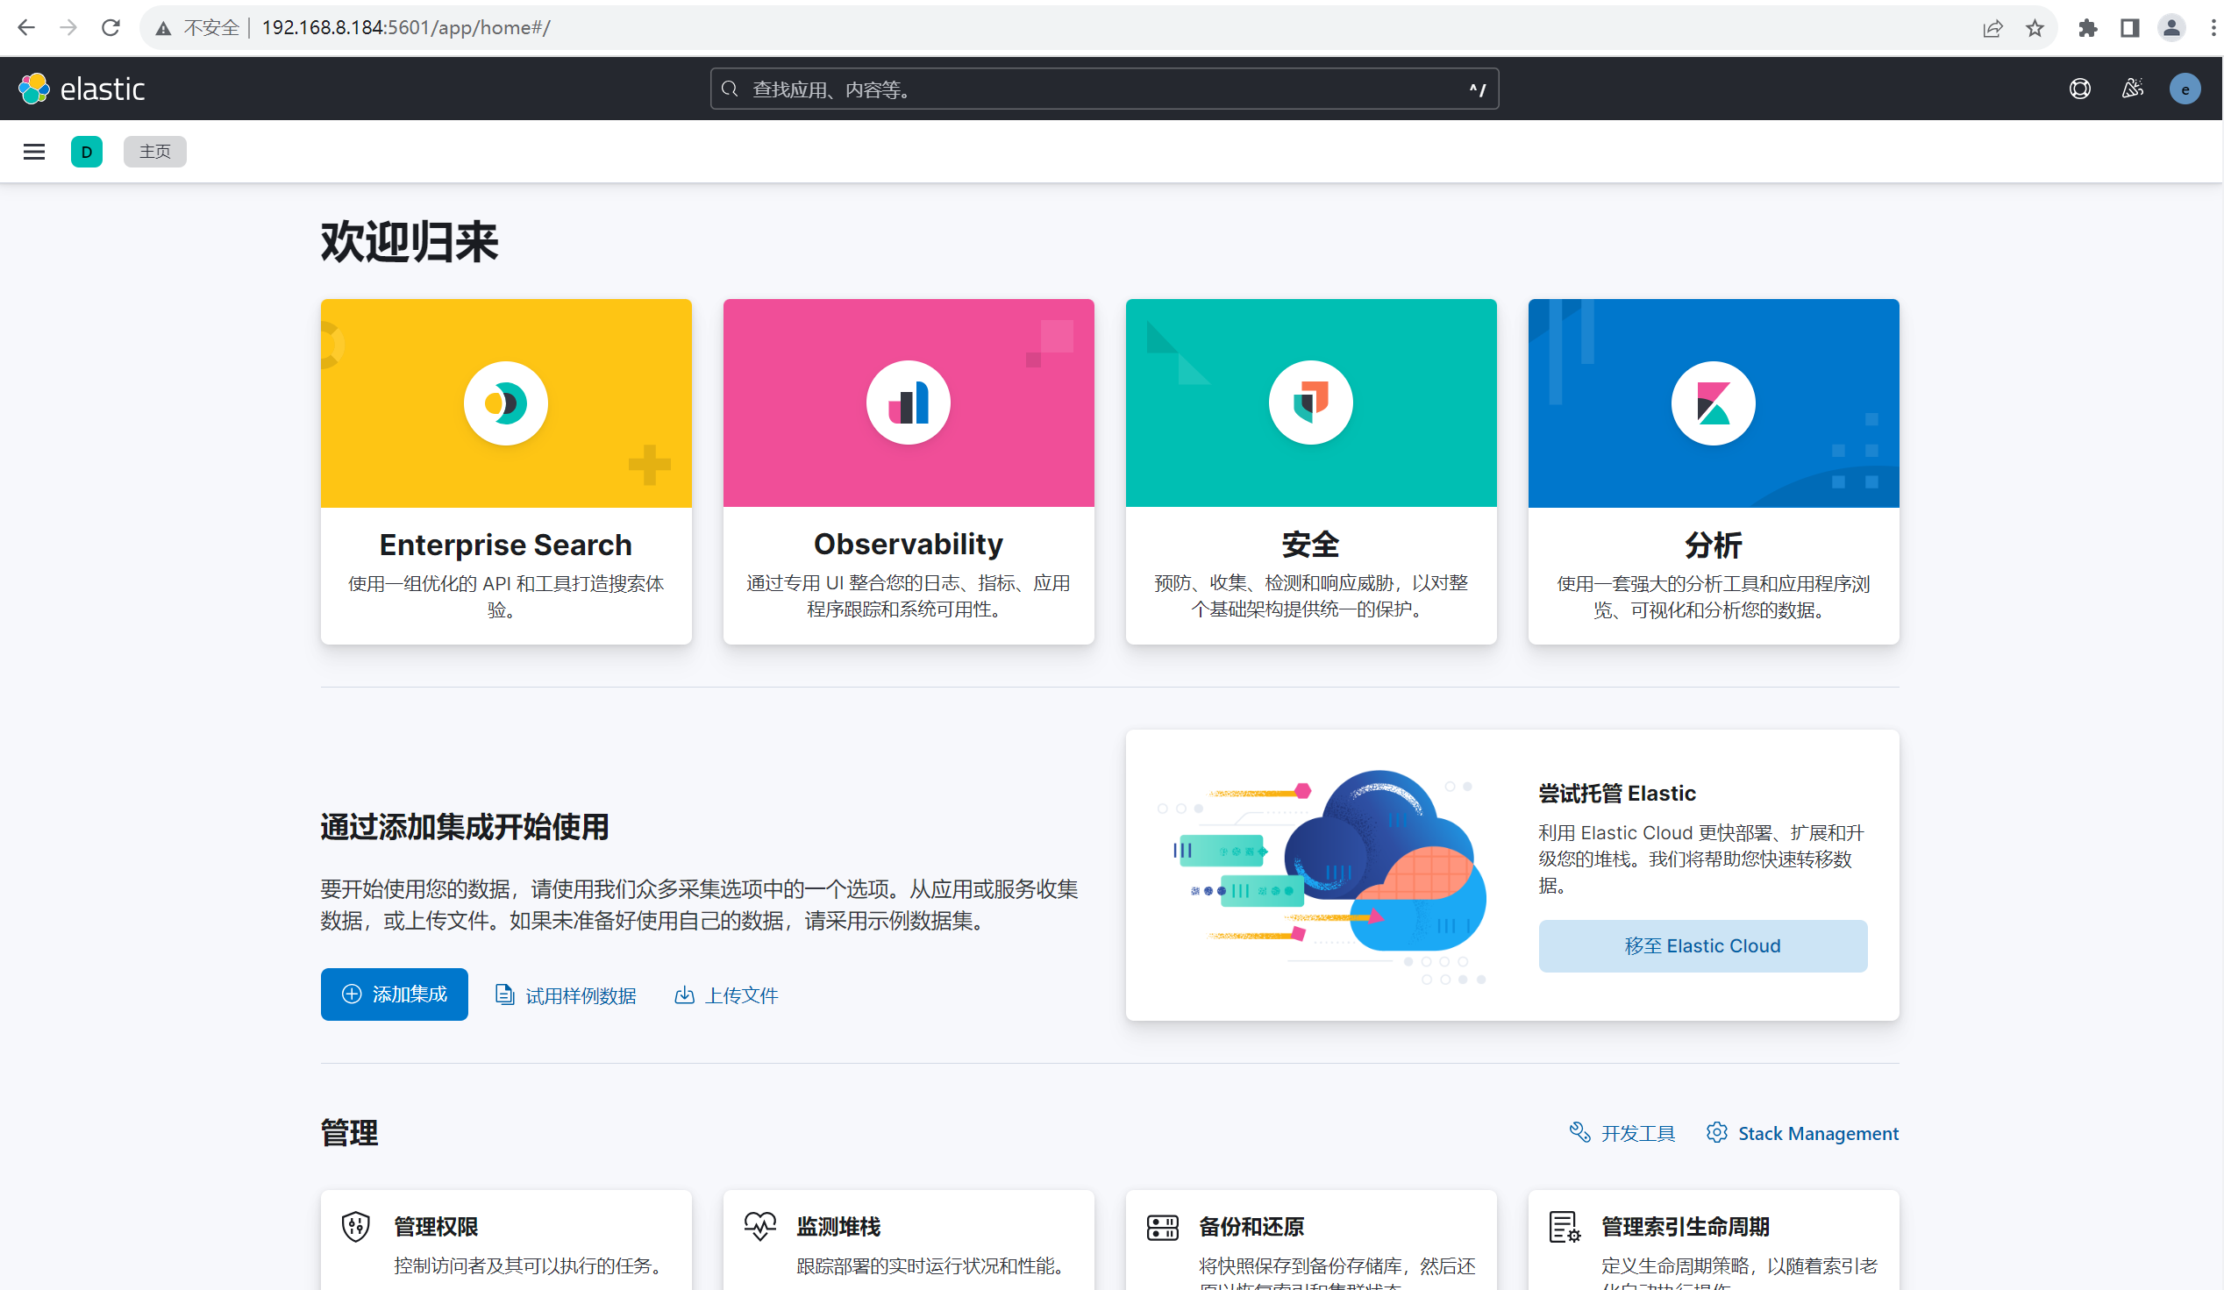Screen dimensions: 2224x1290
Task: Open the Kibana navigation hamburger menu
Action: pos(33,151)
